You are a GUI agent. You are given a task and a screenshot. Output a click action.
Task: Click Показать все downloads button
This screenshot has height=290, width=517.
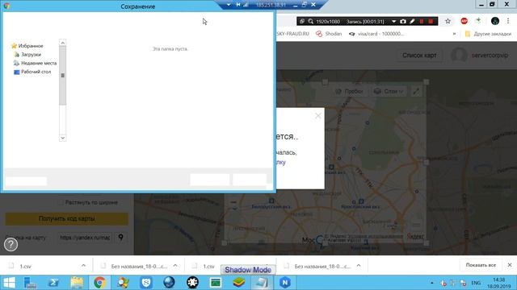coord(481,265)
